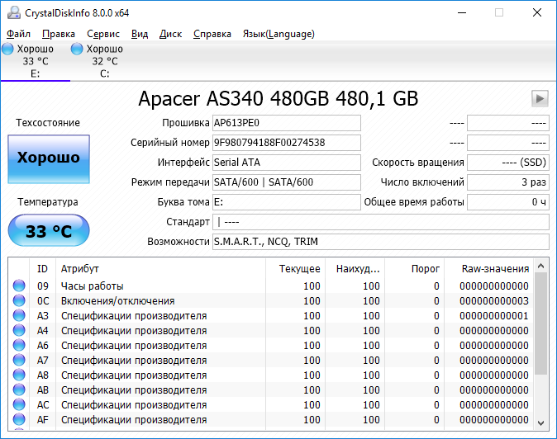Click the status orb of attribute 0C
Screen dimensions: 557x439
coord(19,300)
